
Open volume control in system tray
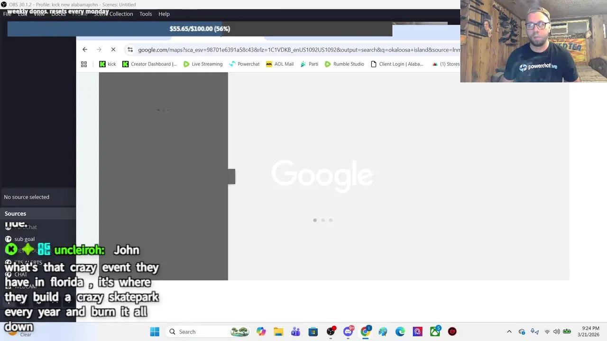[x=556, y=332]
